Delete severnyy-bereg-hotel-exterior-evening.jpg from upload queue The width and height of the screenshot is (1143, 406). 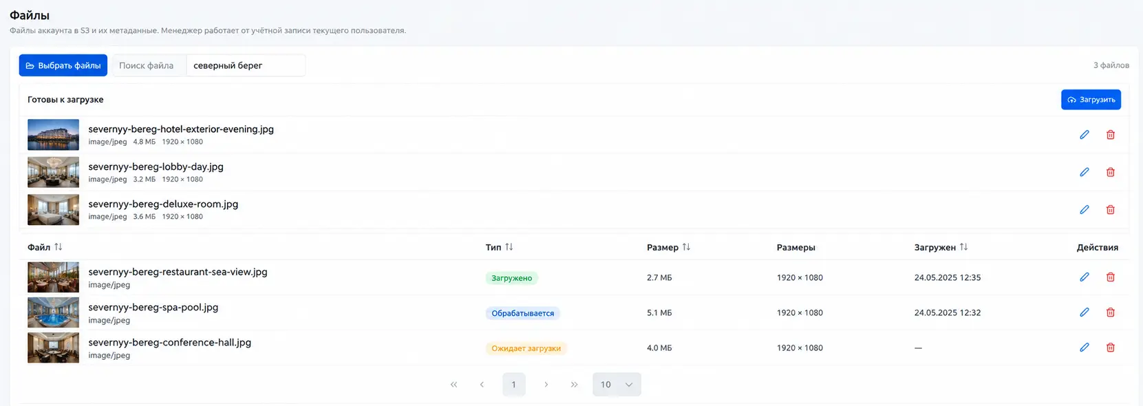coord(1111,135)
